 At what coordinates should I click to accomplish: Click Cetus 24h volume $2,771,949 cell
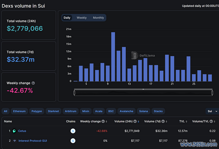click(132, 131)
